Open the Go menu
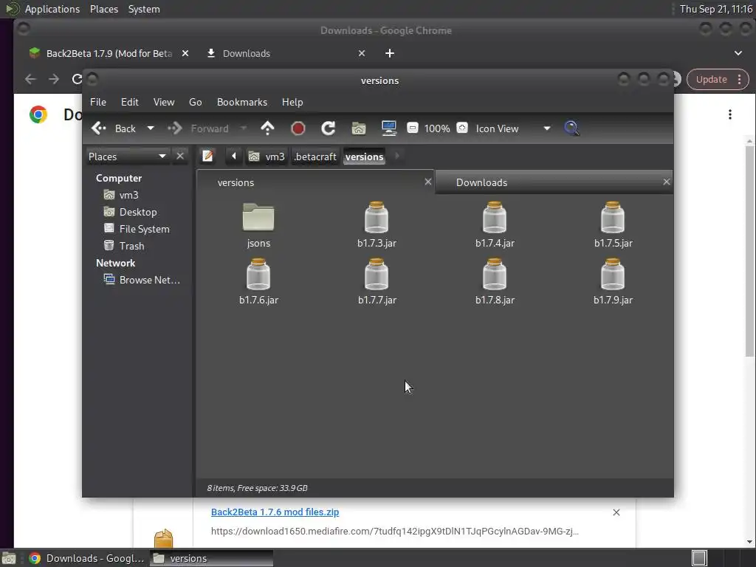 click(195, 102)
